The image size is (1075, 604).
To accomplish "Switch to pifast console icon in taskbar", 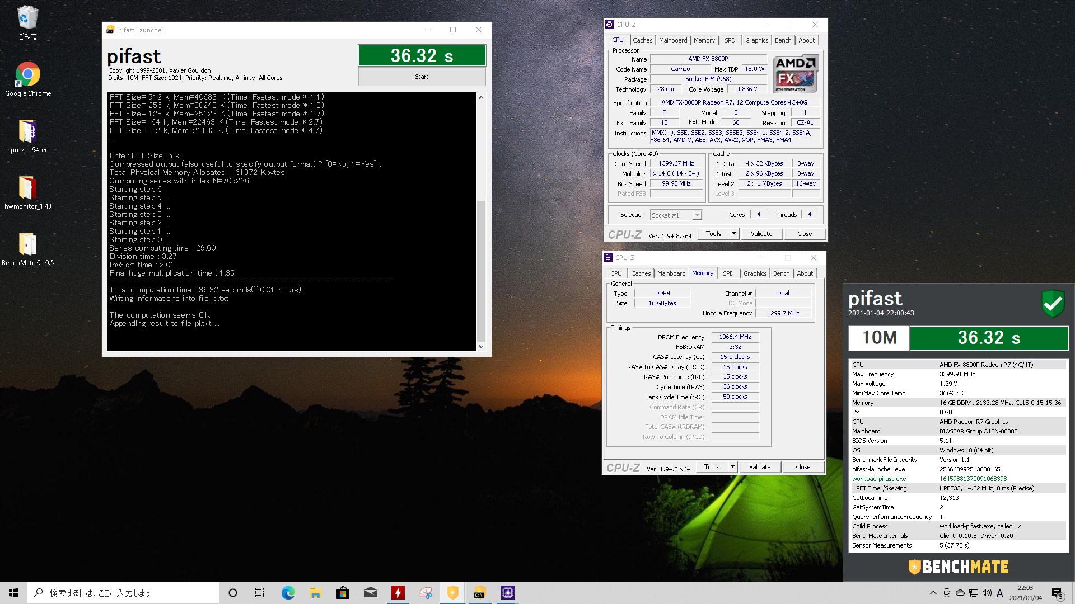I will tap(480, 593).
